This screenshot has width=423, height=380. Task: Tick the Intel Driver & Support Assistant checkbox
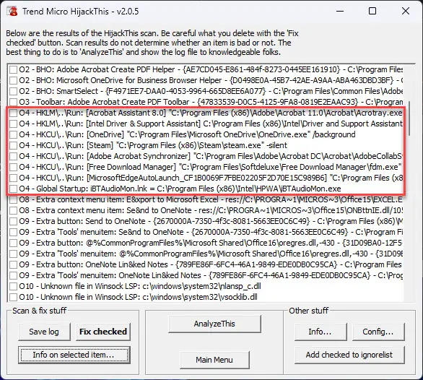[13, 124]
